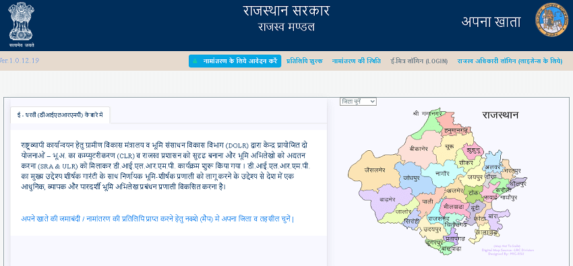Click the blue अपने खाते की जमाबंदी instruction line

pyautogui.click(x=158, y=220)
